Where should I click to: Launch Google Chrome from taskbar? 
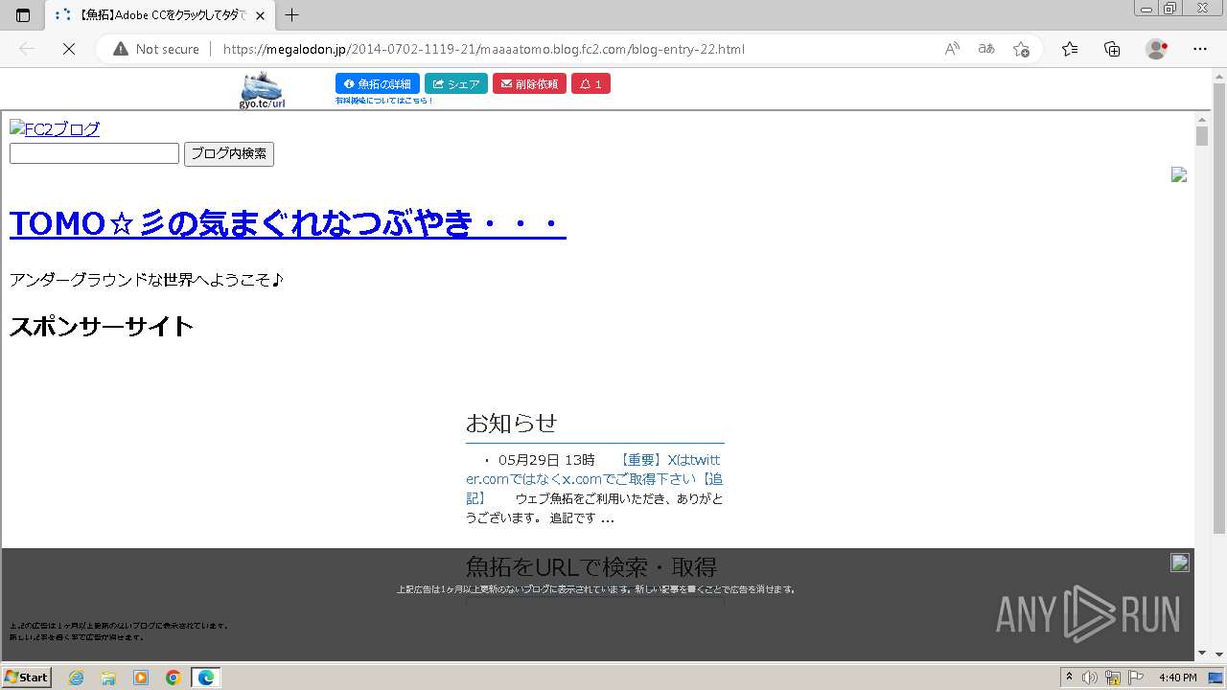tap(174, 678)
